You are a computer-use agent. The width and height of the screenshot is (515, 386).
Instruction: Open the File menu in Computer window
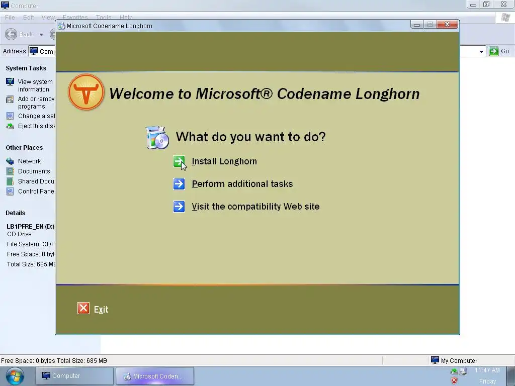10,18
